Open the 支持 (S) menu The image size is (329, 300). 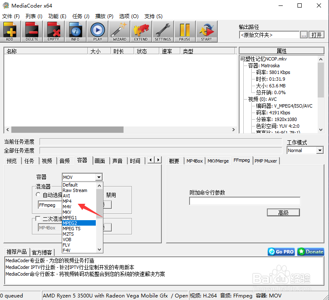(x=153, y=16)
